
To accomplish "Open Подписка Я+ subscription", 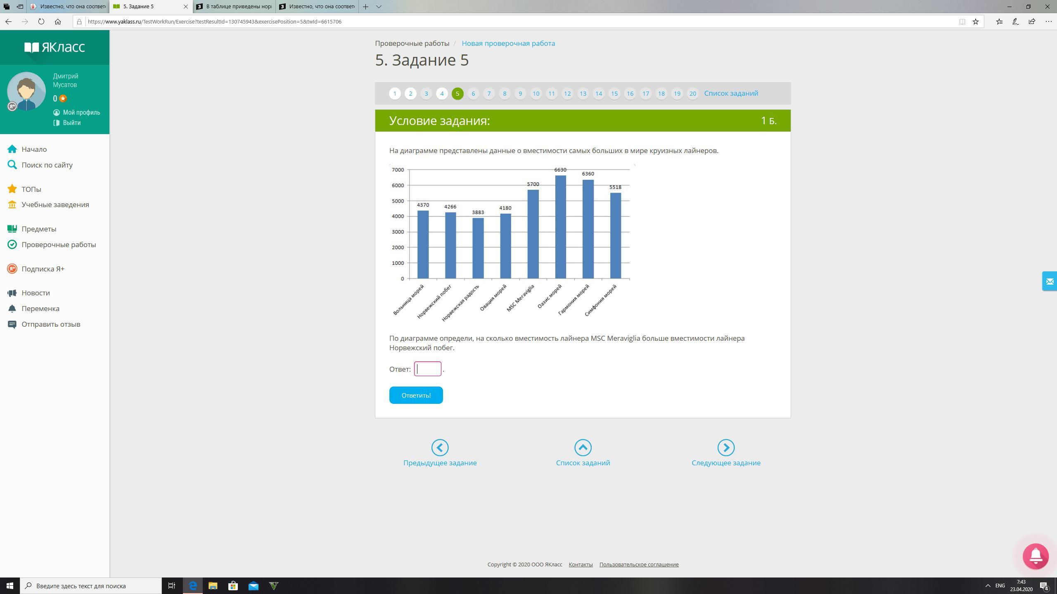I will pyautogui.click(x=43, y=269).
